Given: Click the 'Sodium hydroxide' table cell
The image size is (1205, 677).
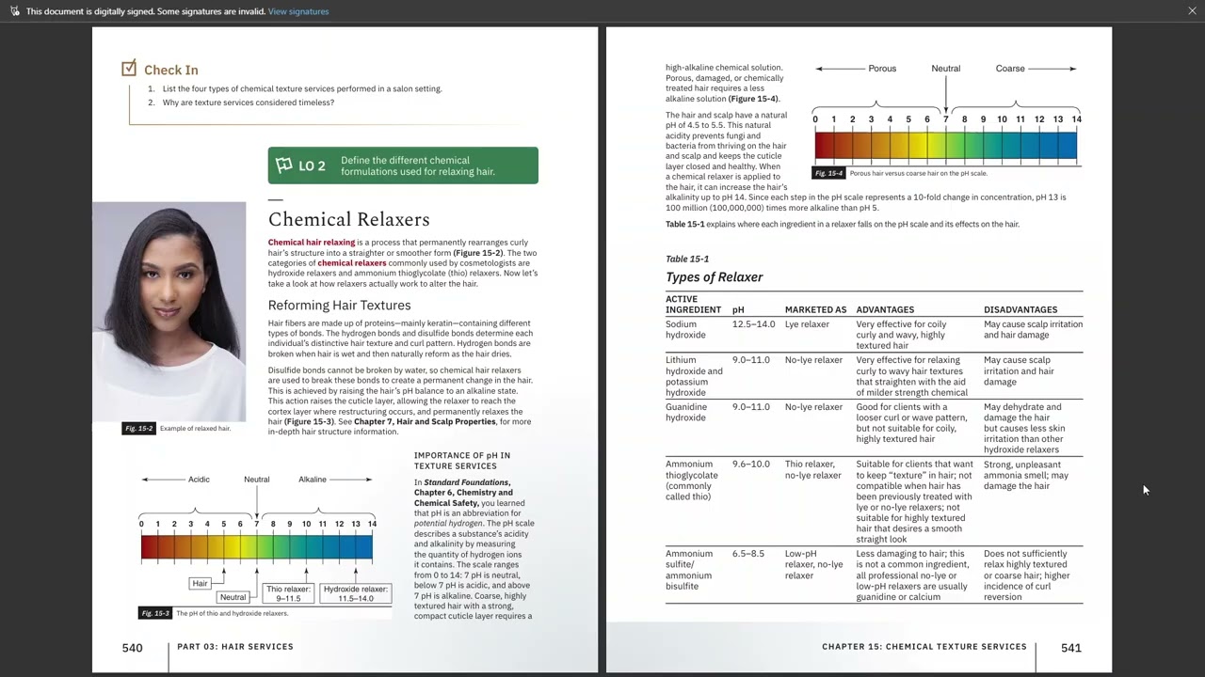Looking at the screenshot, I should 685,329.
